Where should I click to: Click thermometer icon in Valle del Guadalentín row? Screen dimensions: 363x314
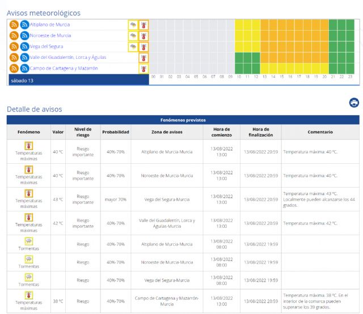click(143, 57)
